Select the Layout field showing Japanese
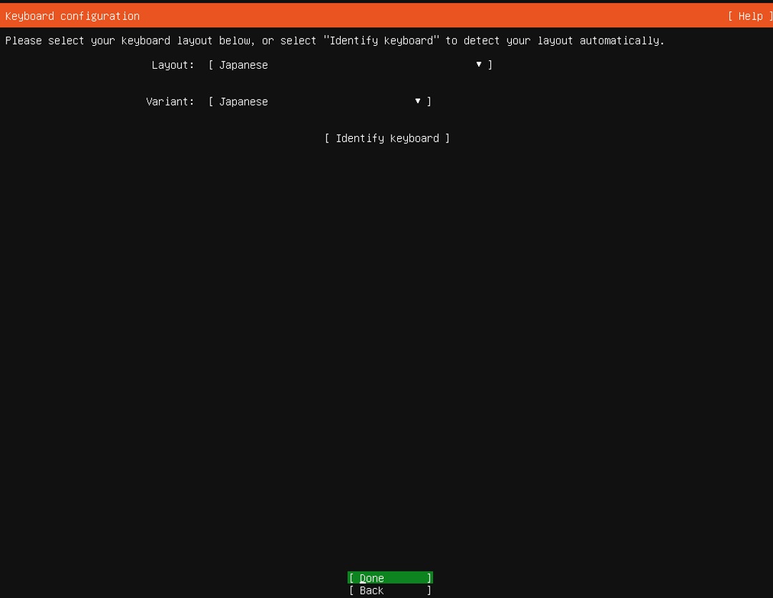This screenshot has width=773, height=598. click(x=350, y=65)
